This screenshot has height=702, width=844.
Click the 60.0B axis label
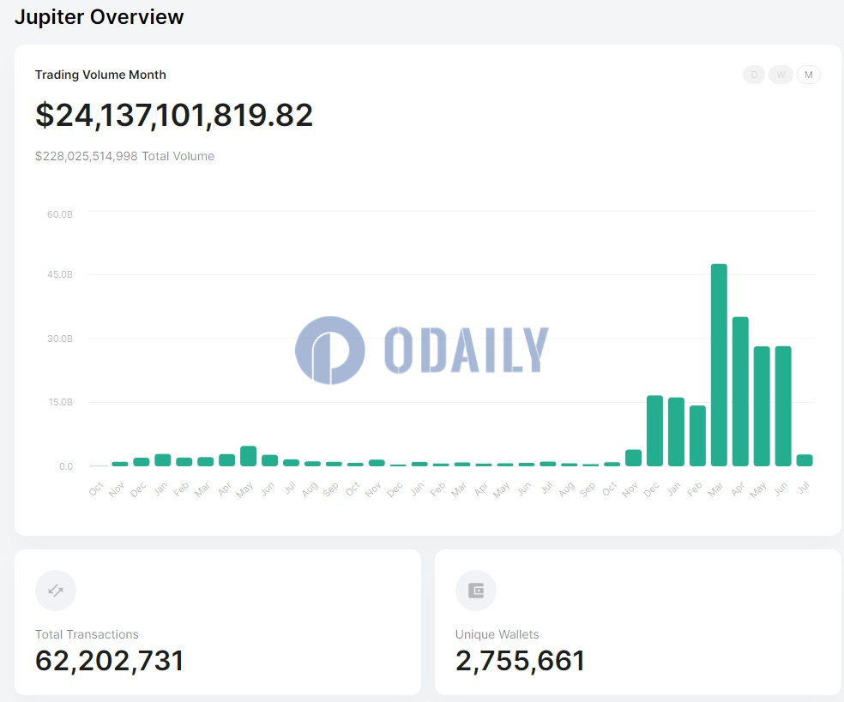60,214
